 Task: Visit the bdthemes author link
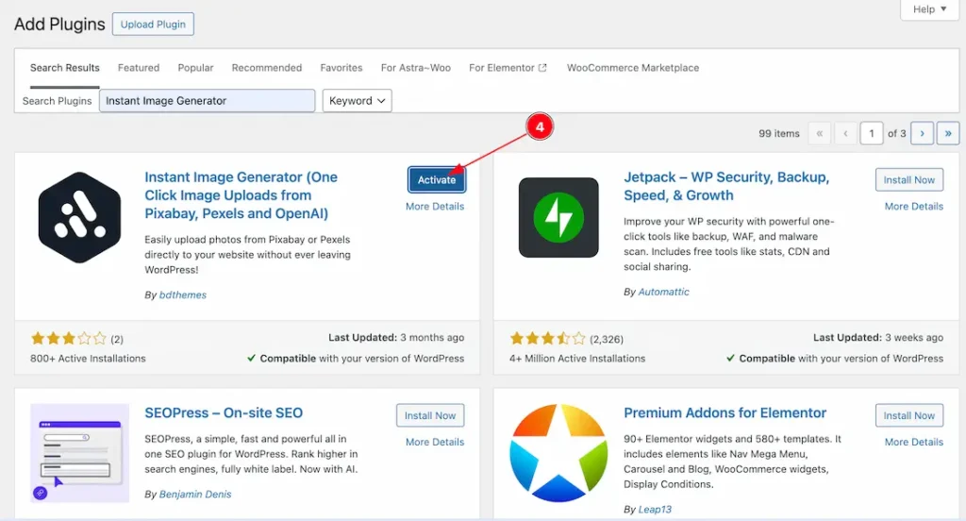point(183,294)
